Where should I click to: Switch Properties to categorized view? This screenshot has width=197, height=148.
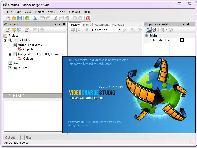(149, 30)
